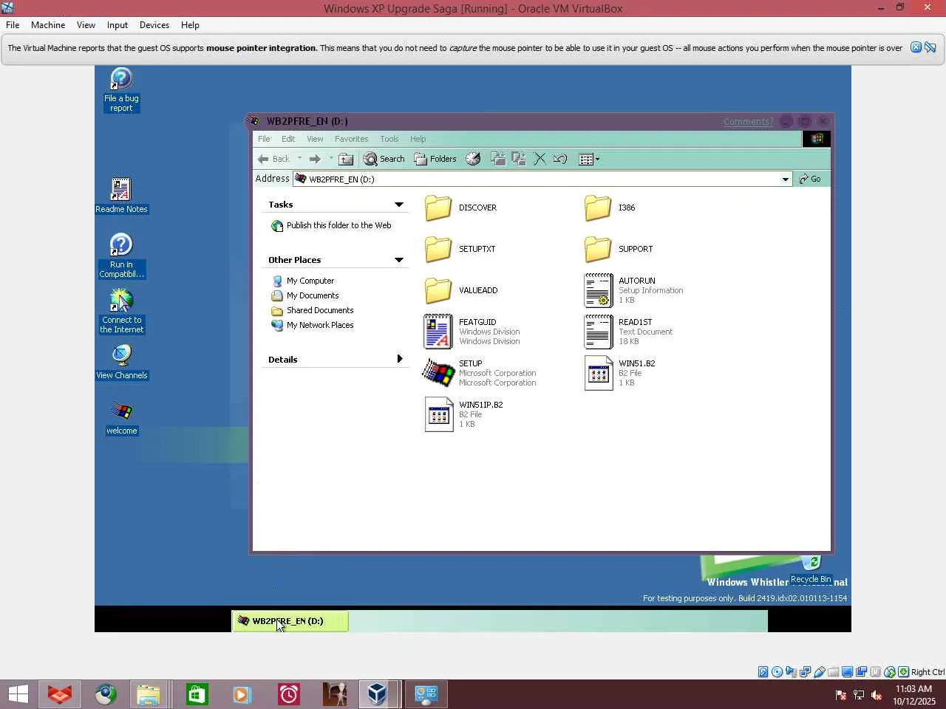Click the Delete (X) toolbar icon
This screenshot has width=946, height=709.
(540, 159)
